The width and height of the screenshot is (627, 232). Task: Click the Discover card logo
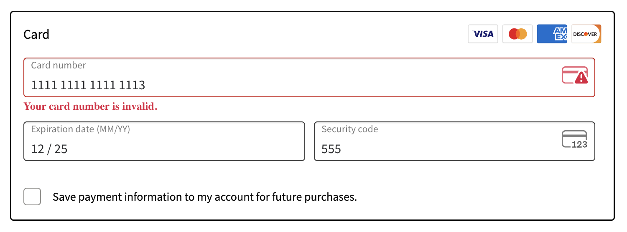(586, 34)
